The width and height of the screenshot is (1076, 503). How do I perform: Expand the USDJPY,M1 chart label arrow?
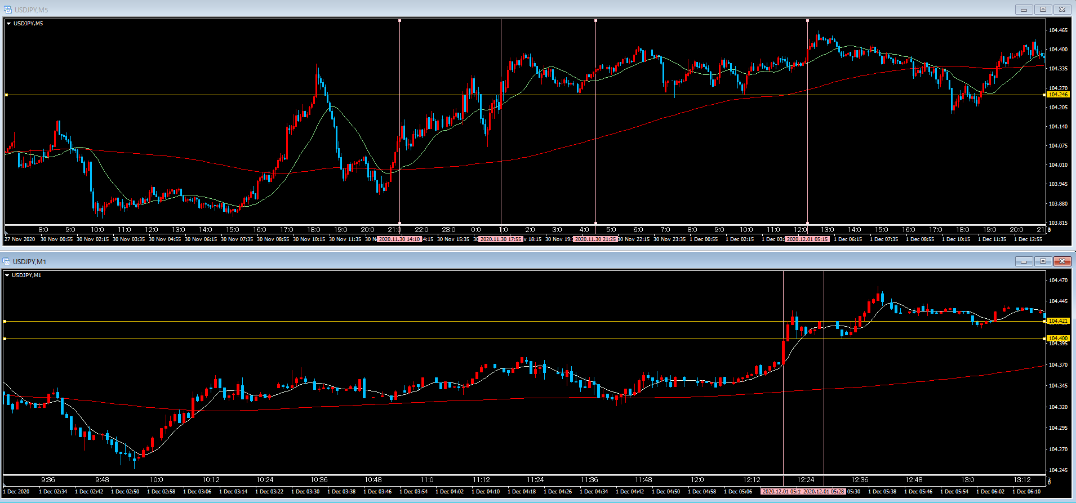(7, 275)
